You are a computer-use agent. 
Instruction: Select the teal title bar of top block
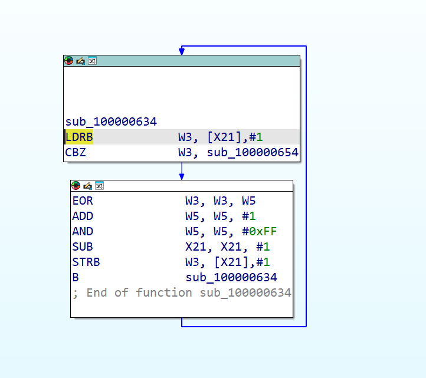195,61
